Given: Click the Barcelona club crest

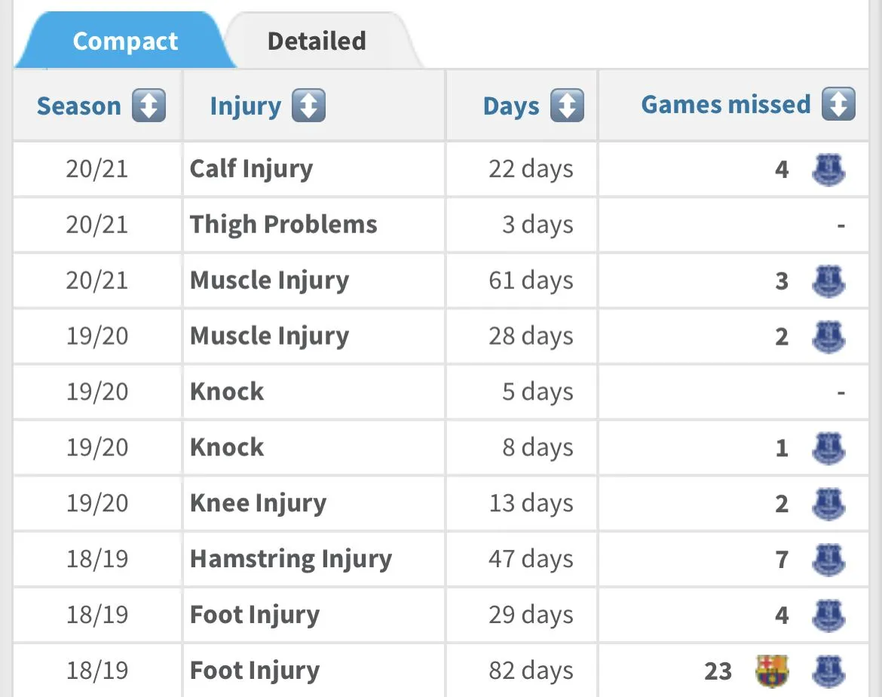Looking at the screenshot, I should point(772,671).
